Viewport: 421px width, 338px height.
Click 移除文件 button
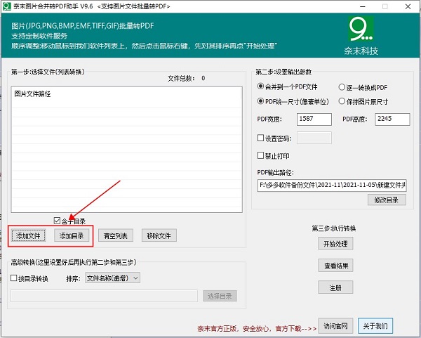pos(159,235)
